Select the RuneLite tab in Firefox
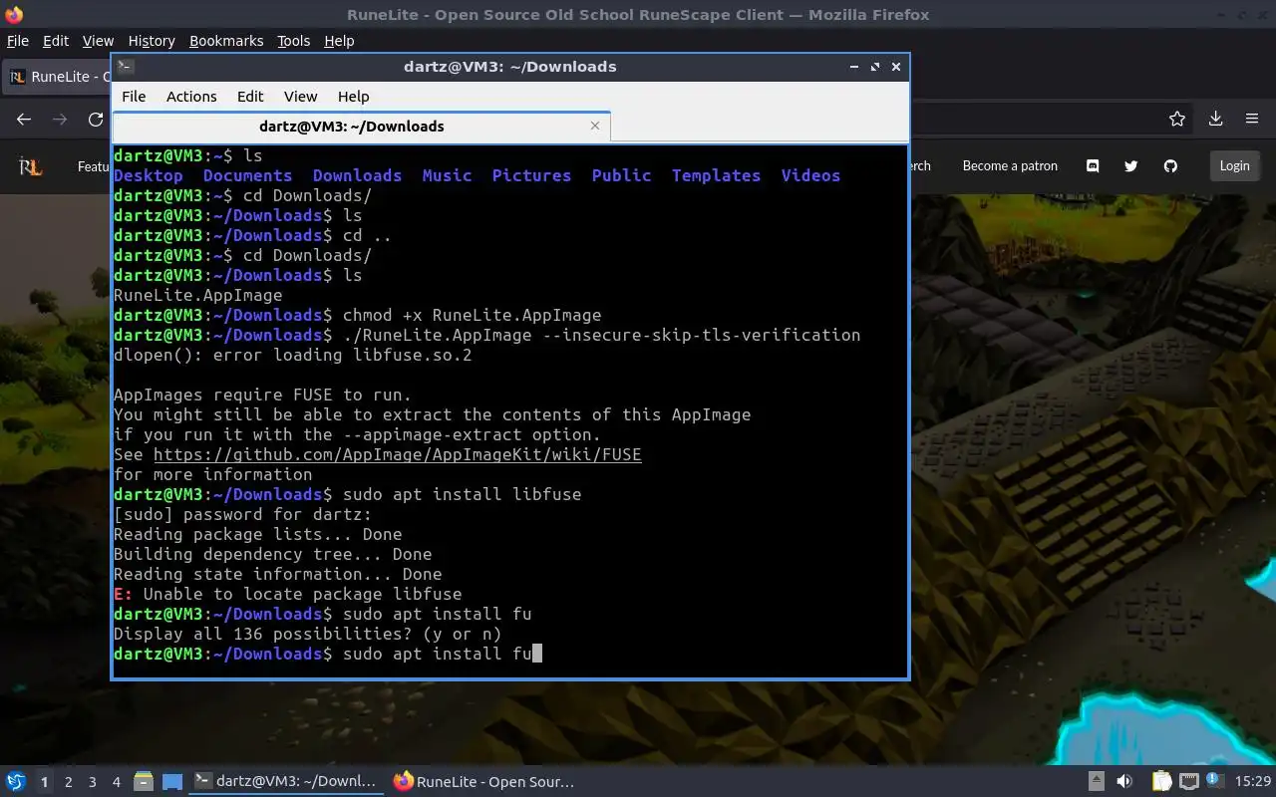 click(x=58, y=77)
